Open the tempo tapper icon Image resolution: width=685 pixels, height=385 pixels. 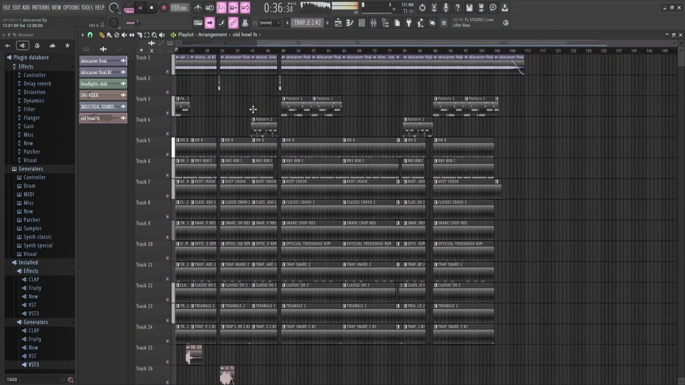[x=420, y=23]
